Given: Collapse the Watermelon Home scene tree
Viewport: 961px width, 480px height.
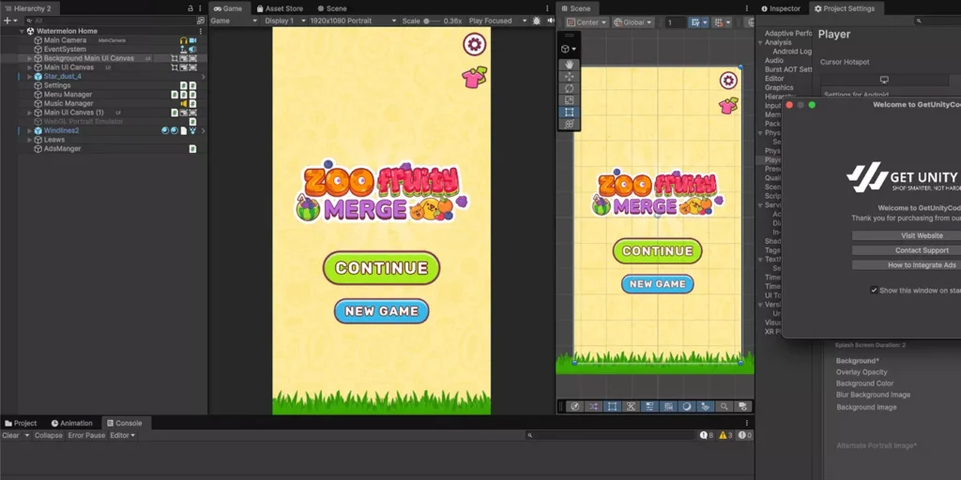Looking at the screenshot, I should (x=23, y=31).
